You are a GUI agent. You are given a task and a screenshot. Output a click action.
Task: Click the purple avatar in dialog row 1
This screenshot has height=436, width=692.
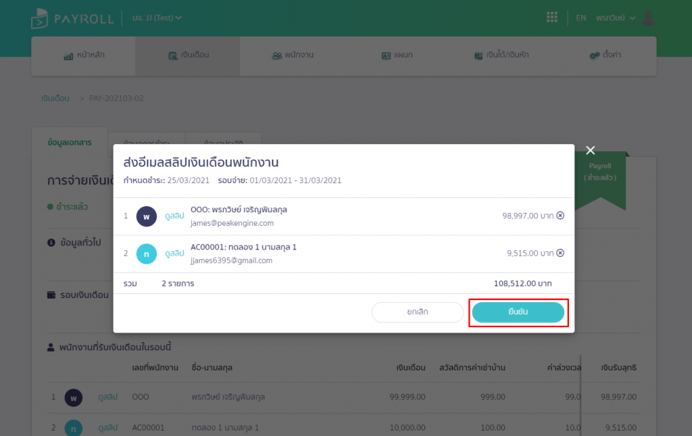pos(146,216)
